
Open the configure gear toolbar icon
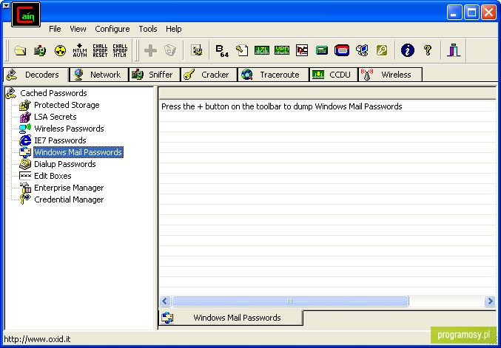(x=197, y=50)
